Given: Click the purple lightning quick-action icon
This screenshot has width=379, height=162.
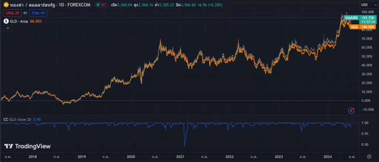Looking at the screenshot, I should click(351, 111).
